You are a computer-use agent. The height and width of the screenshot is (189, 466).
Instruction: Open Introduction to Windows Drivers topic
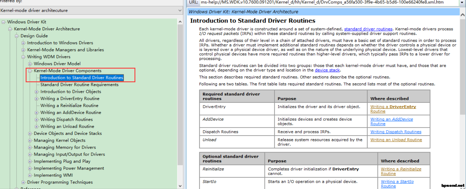60,43
